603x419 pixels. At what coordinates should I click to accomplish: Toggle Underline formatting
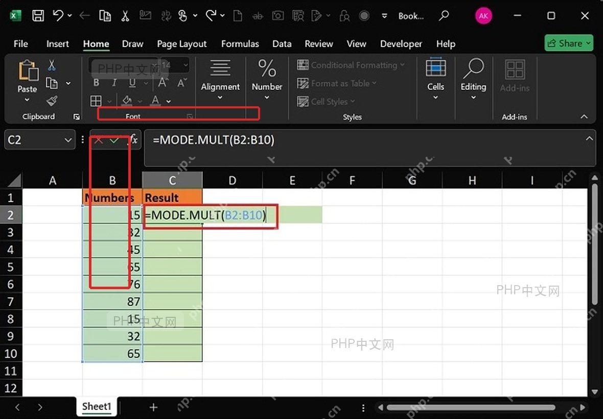[132, 83]
